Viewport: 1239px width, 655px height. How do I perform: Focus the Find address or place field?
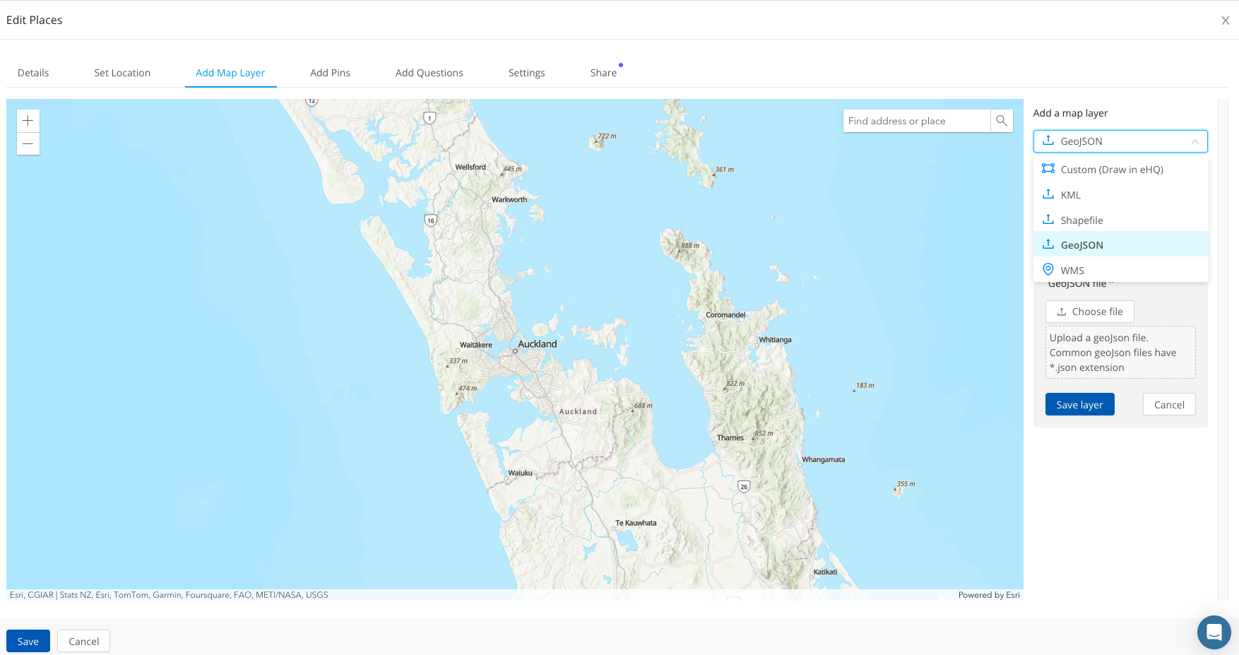[917, 121]
